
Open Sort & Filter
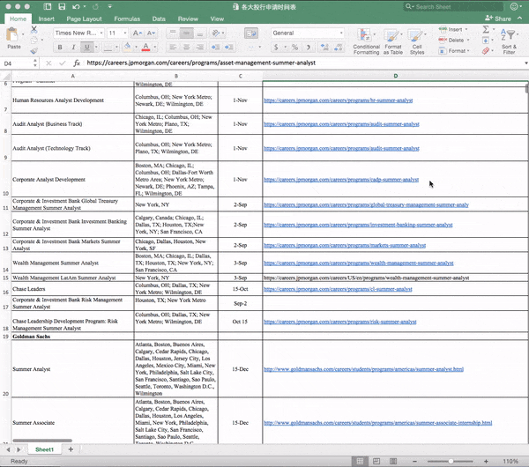tap(509, 41)
